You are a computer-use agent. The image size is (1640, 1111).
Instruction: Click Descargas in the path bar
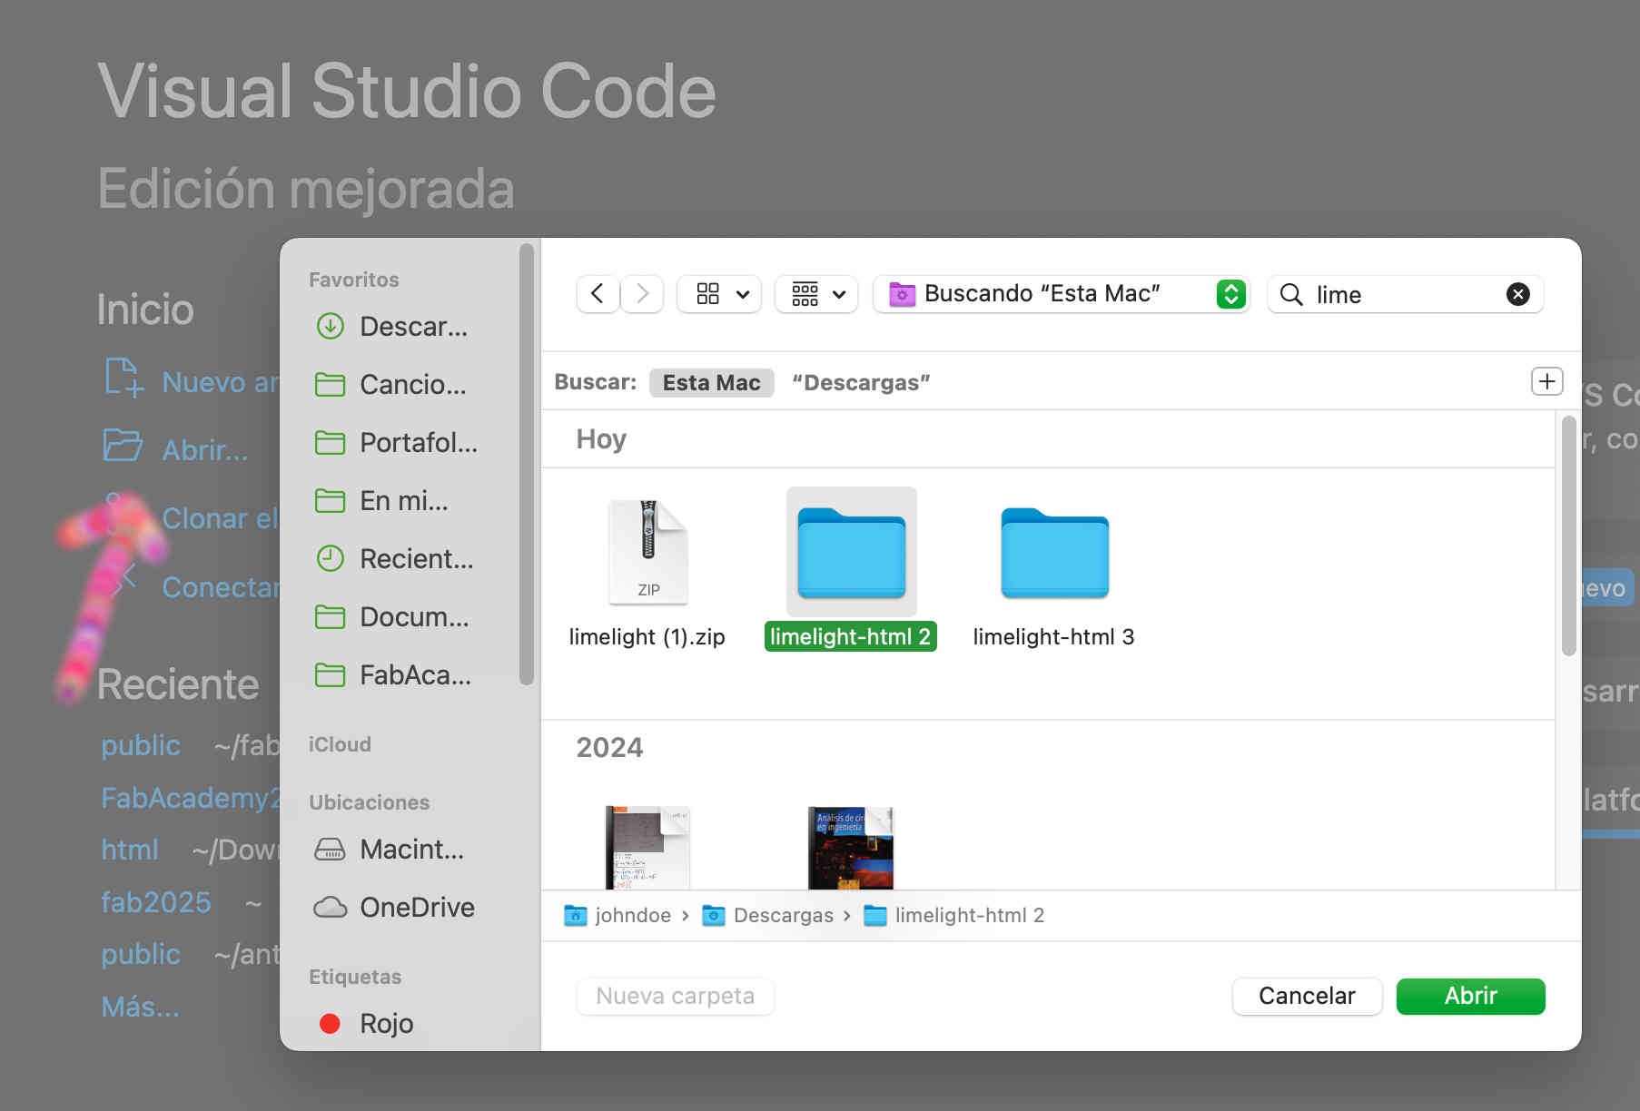768,915
